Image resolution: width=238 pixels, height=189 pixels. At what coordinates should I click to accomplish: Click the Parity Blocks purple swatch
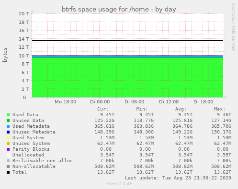tap(8, 149)
